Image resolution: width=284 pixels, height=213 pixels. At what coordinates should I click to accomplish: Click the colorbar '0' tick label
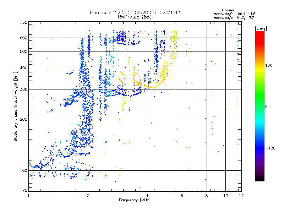[266, 107]
